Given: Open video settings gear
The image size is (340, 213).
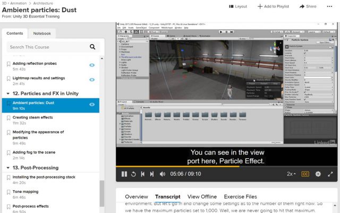Looking at the screenshot, I should point(318,174).
